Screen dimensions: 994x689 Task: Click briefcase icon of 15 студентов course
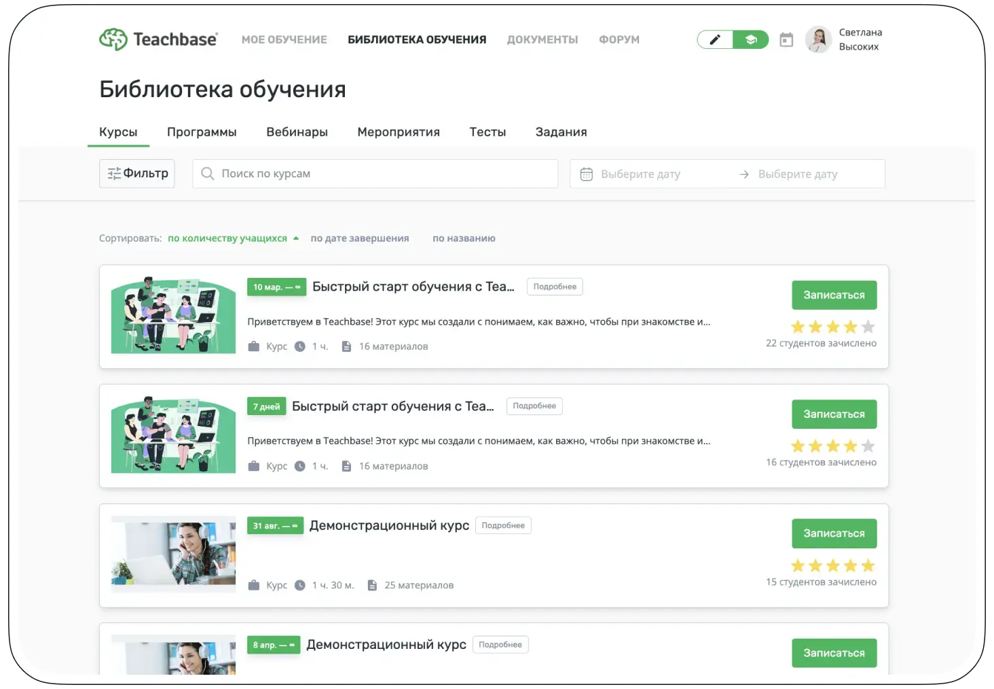(x=254, y=585)
